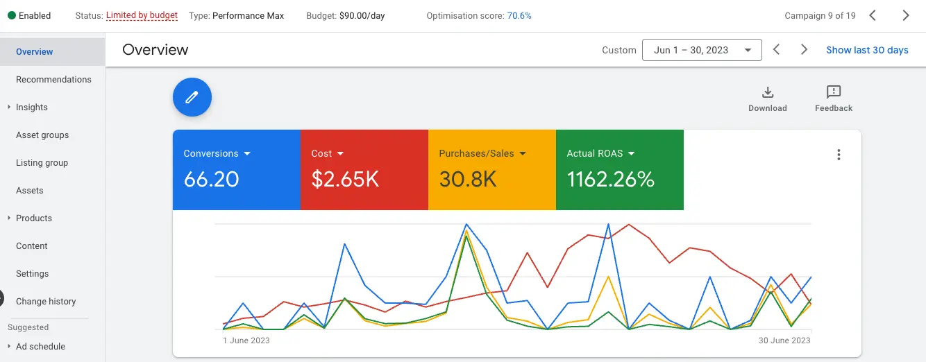Move to the next date range period
This screenshot has width=926, height=362.
click(804, 50)
